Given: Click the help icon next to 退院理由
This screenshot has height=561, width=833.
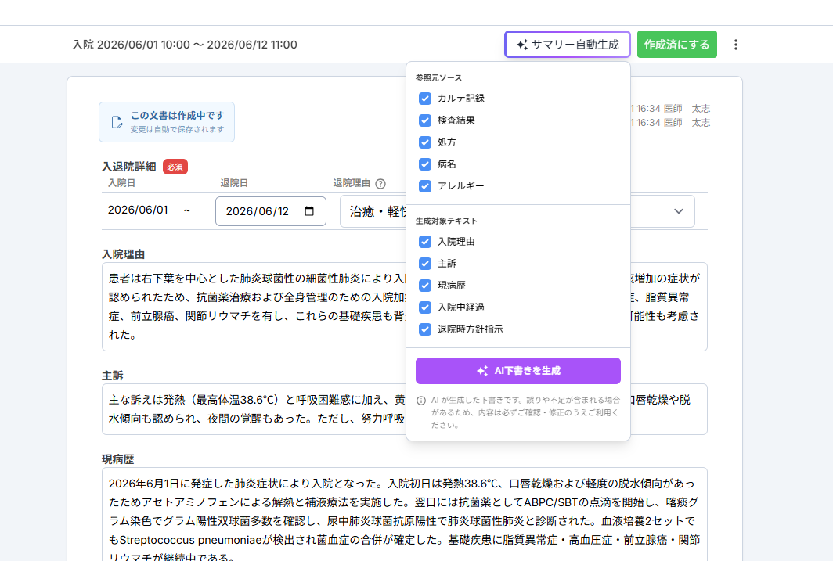Looking at the screenshot, I should [x=380, y=184].
